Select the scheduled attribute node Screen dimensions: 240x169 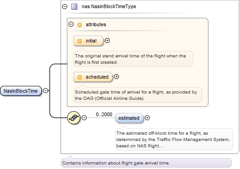(93, 77)
